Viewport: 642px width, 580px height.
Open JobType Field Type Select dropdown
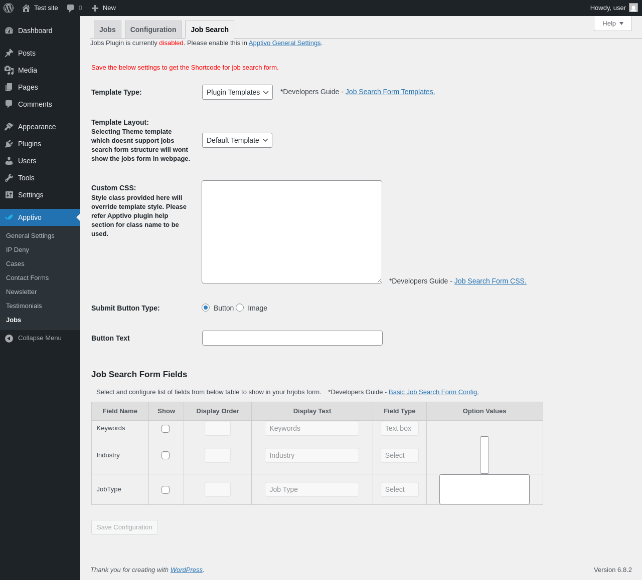click(400, 489)
